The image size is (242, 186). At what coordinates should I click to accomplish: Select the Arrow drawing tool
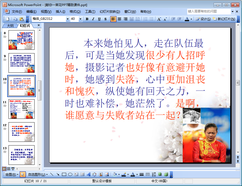tap(58, 174)
